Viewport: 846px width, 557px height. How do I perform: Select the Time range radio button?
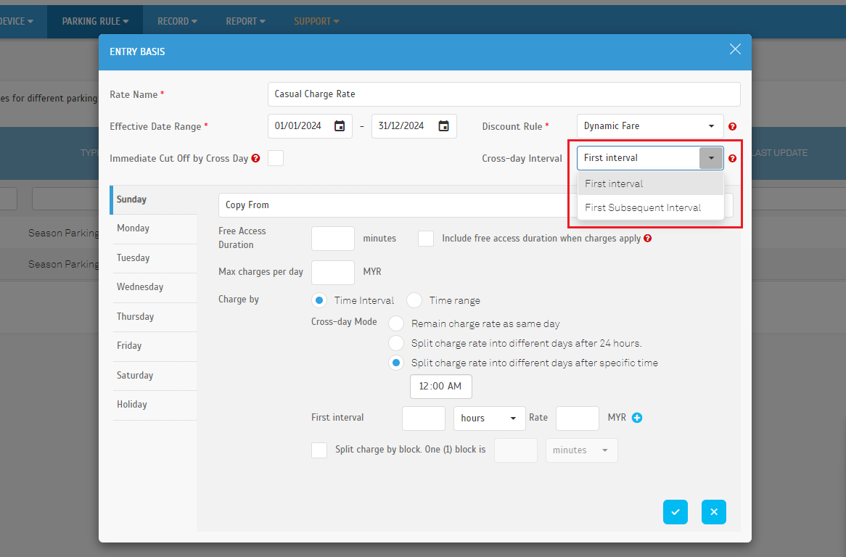(414, 300)
